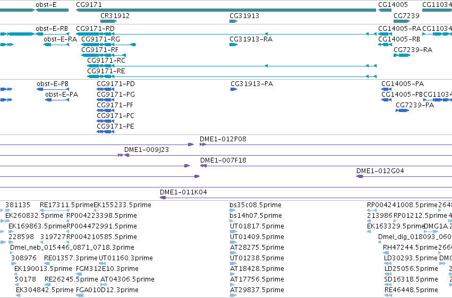
Task: Select EST UT01238.5prime label
Action: tap(257, 259)
